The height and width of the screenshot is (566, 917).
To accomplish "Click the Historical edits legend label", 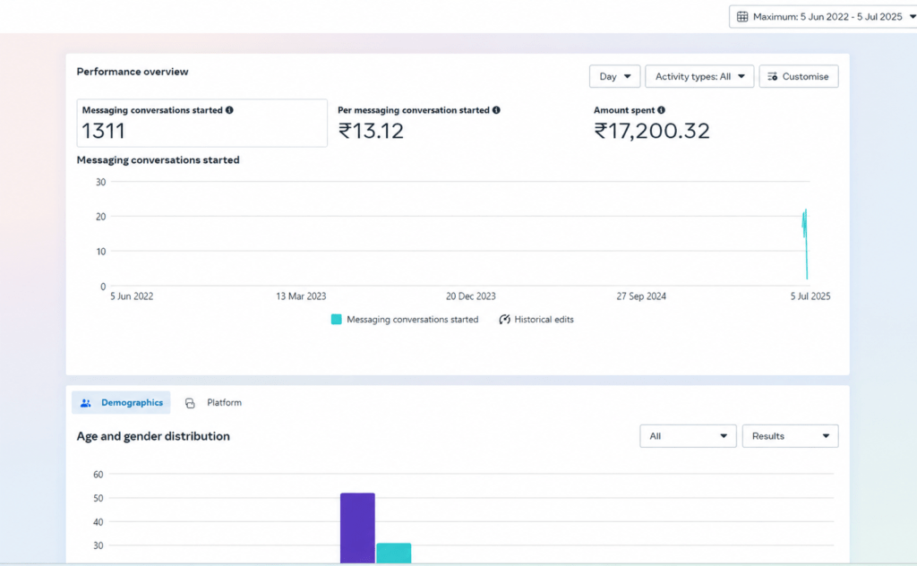I will tap(544, 319).
